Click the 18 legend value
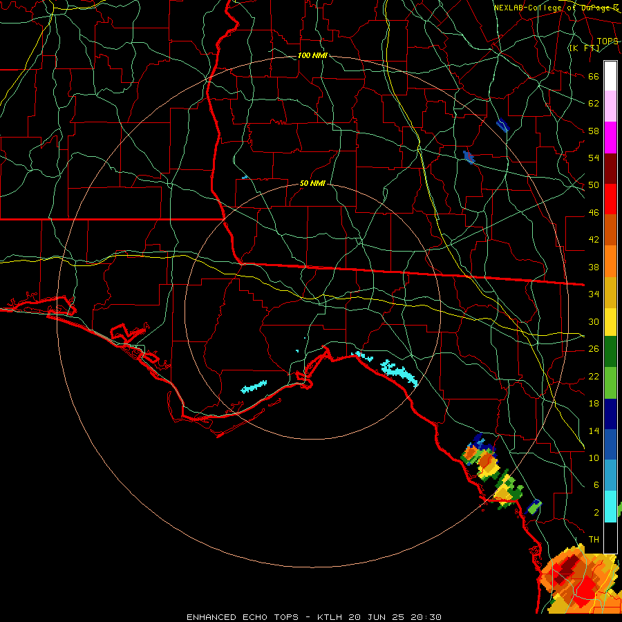622x622 pixels. pyautogui.click(x=594, y=404)
